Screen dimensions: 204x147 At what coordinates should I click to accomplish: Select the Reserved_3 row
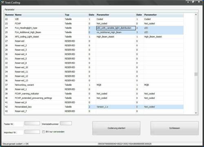pyautogui.click(x=94, y=50)
